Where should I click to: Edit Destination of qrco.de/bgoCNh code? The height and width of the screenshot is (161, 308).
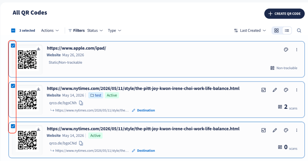coord(143,110)
